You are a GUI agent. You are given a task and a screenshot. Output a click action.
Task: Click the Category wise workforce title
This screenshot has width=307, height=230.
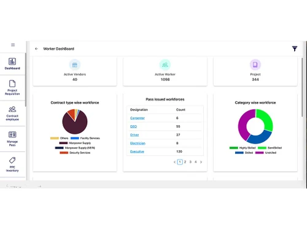click(x=255, y=102)
